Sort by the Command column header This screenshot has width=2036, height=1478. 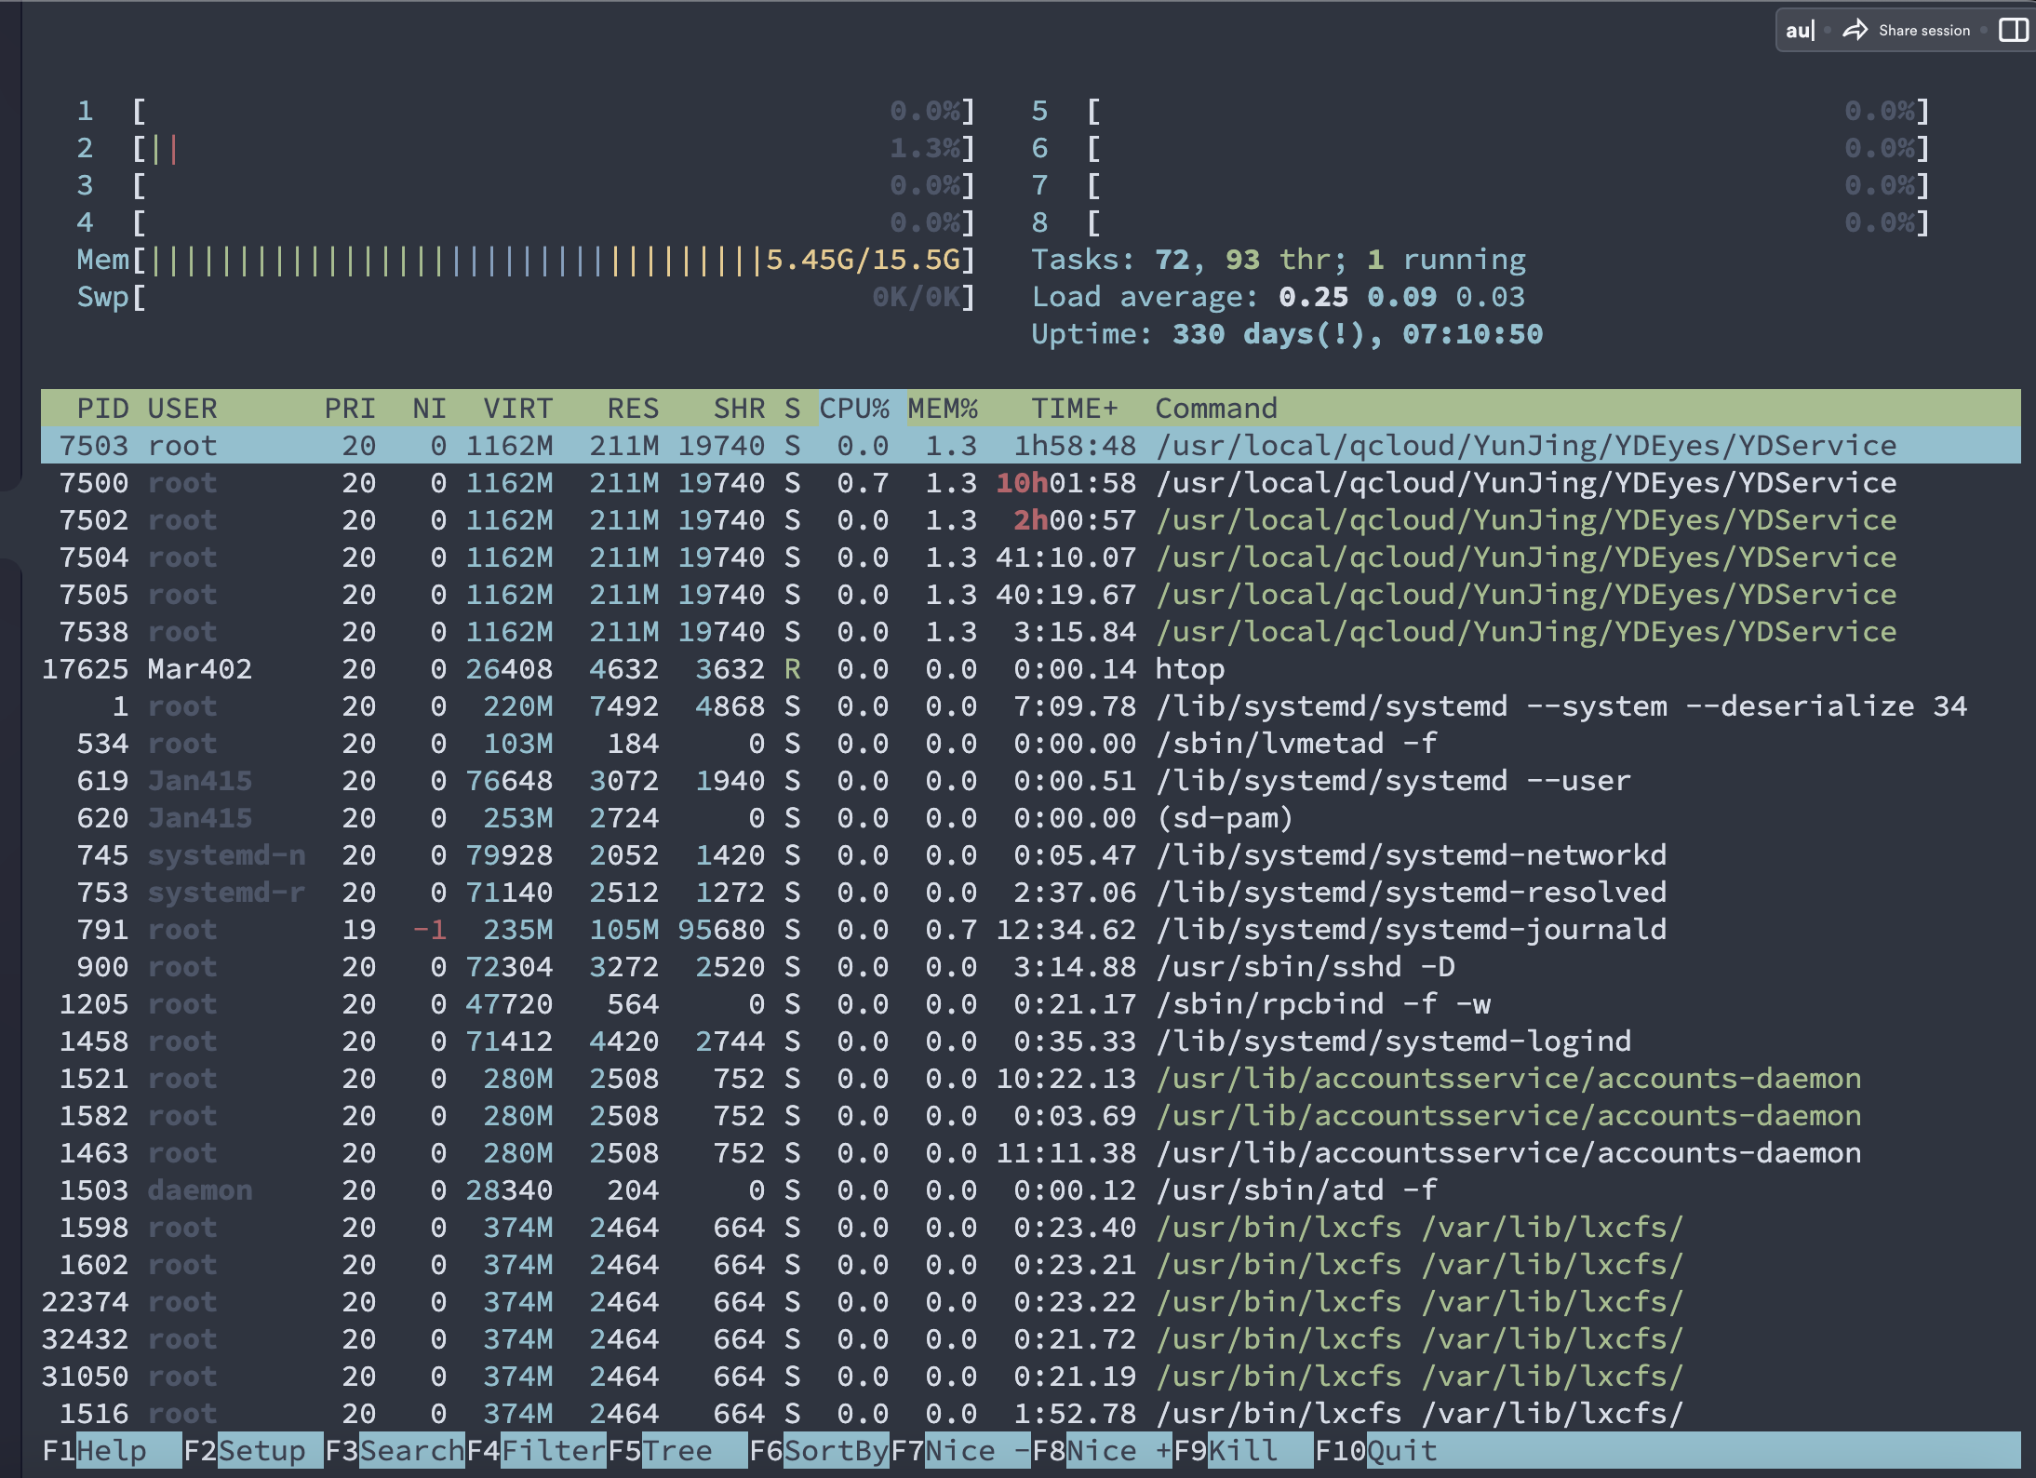point(1216,408)
